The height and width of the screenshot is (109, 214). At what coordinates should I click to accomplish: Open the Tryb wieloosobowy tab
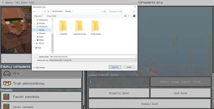click(41, 83)
